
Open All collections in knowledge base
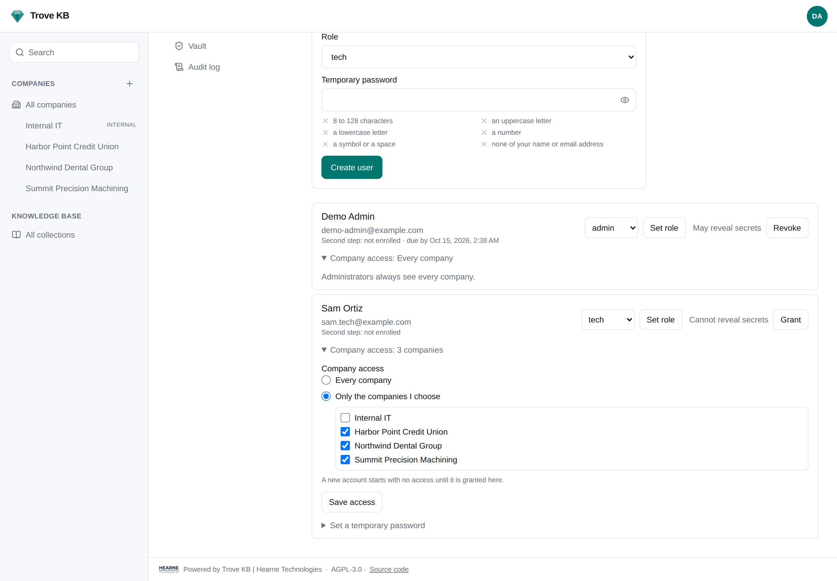50,235
